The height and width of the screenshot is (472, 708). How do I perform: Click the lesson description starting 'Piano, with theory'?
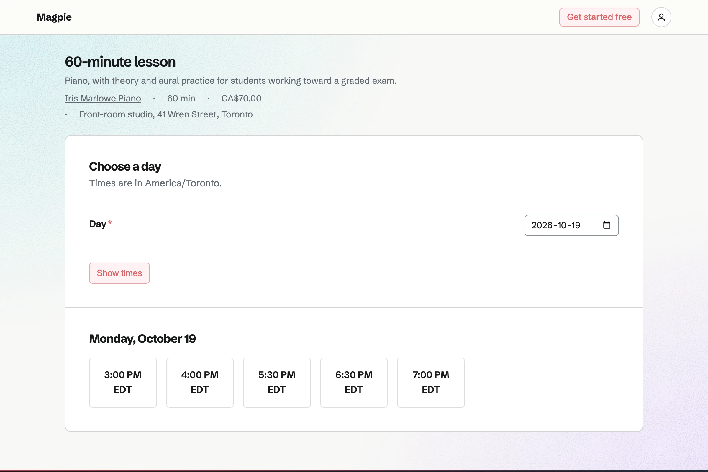[x=231, y=81]
